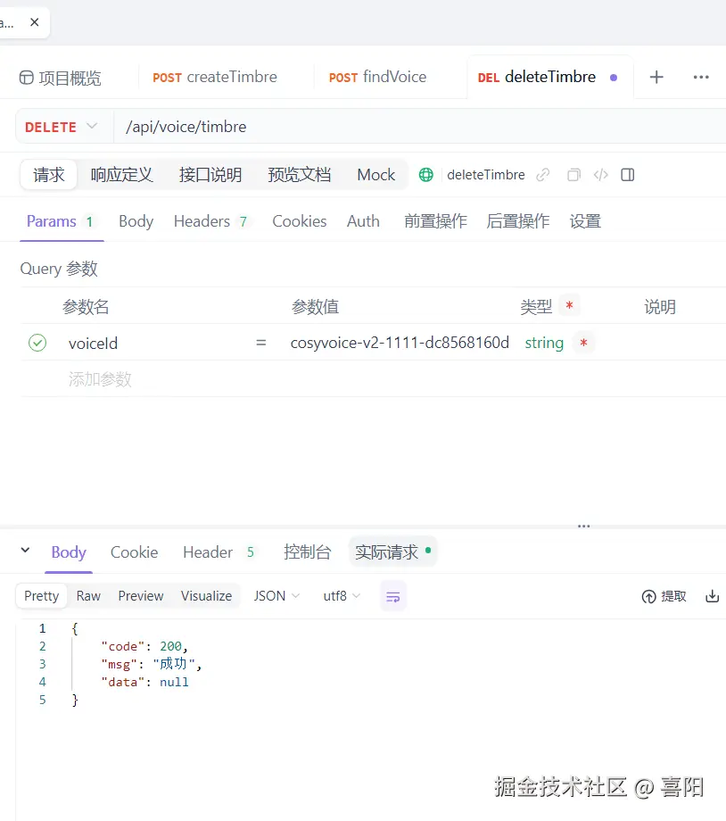Close the truncated tab at top left
This screenshot has width=726, height=821.
(x=35, y=22)
